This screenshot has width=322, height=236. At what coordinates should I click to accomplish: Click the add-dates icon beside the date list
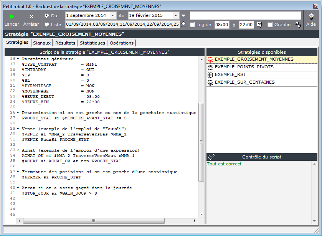coord(183,25)
